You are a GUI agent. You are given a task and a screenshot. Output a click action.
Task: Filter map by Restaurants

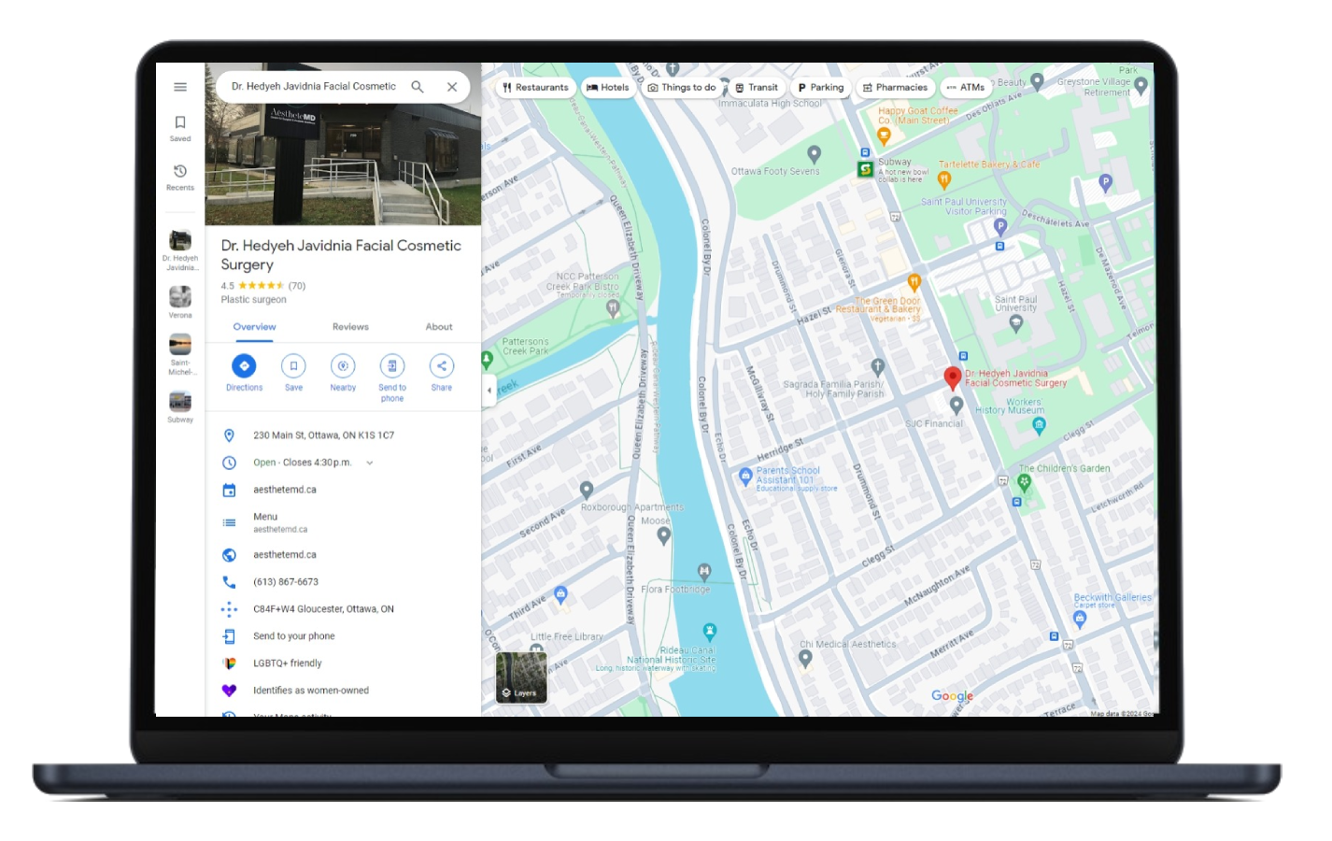pyautogui.click(x=535, y=88)
